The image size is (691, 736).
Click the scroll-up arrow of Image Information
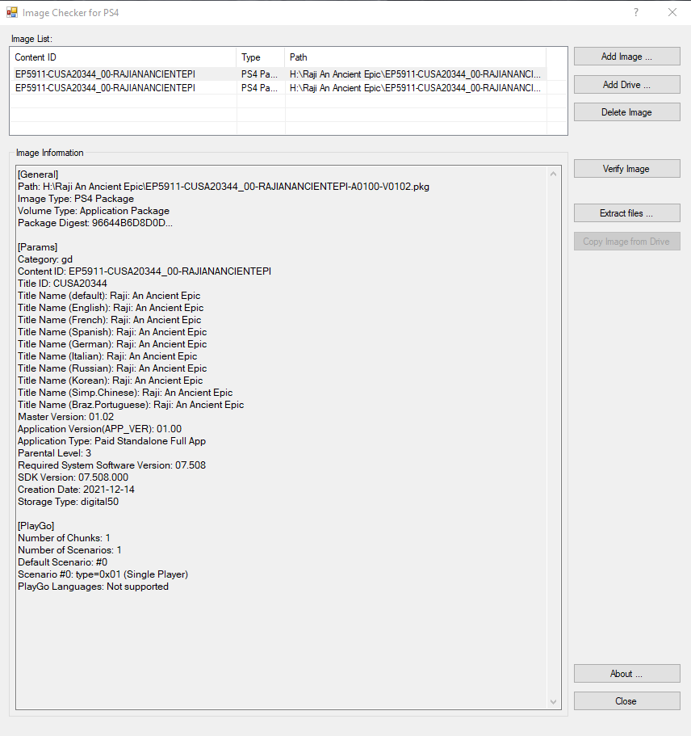[554, 174]
